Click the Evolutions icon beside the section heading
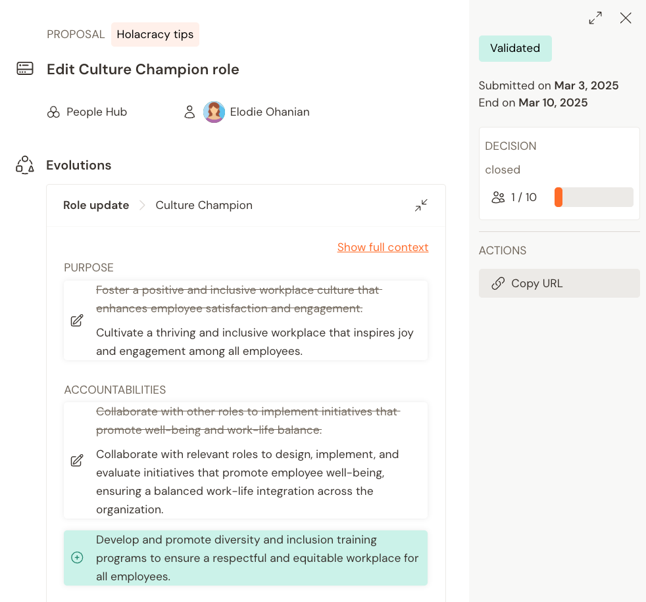The height and width of the screenshot is (602, 646). 24,164
